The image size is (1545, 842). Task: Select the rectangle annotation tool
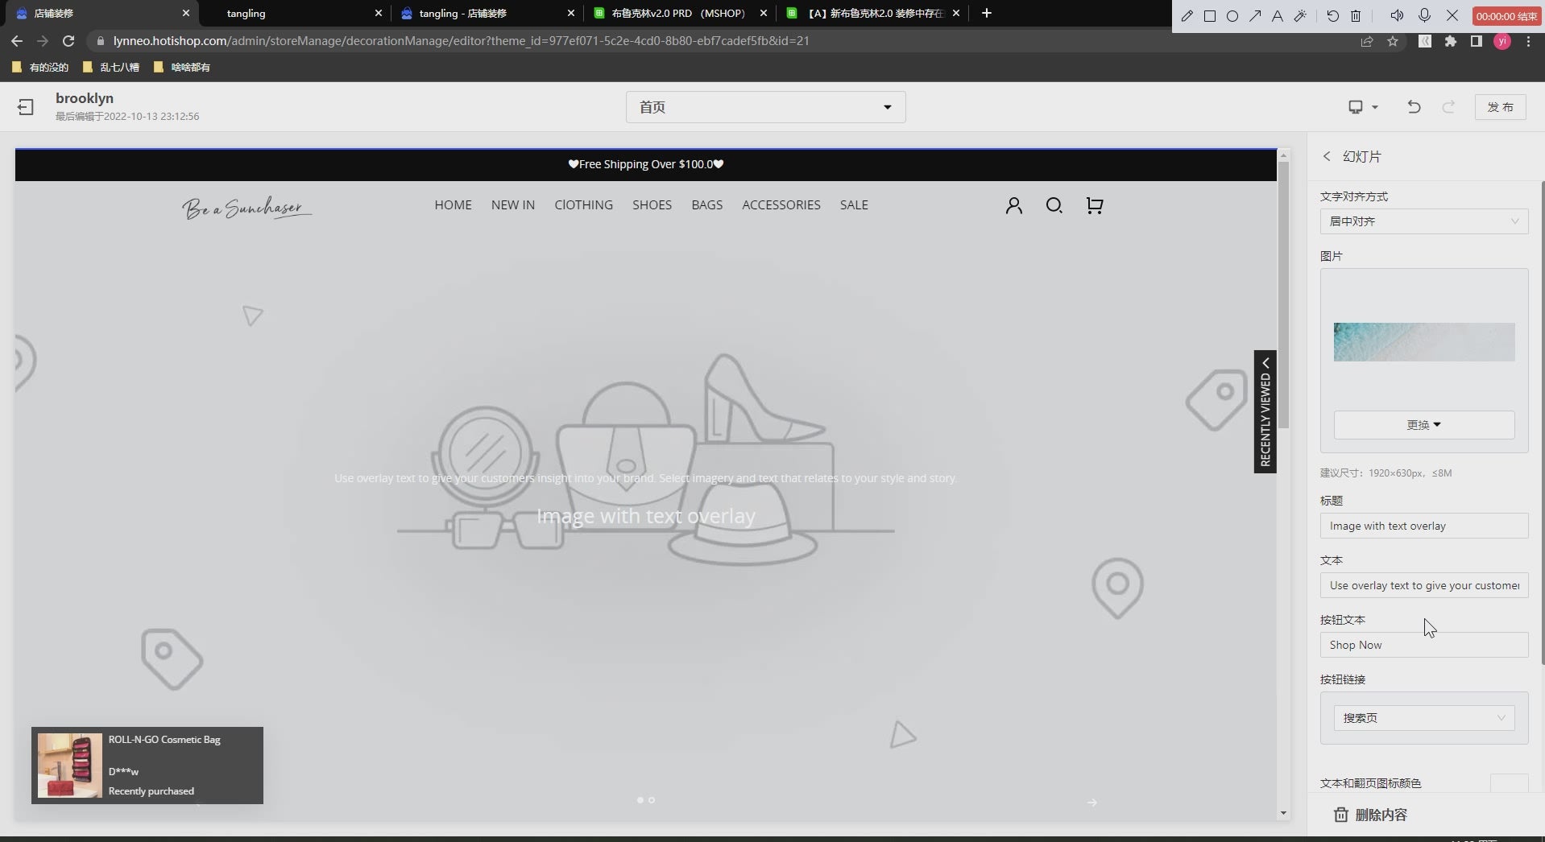click(1209, 16)
